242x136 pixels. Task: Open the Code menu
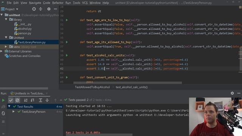click(47, 3)
